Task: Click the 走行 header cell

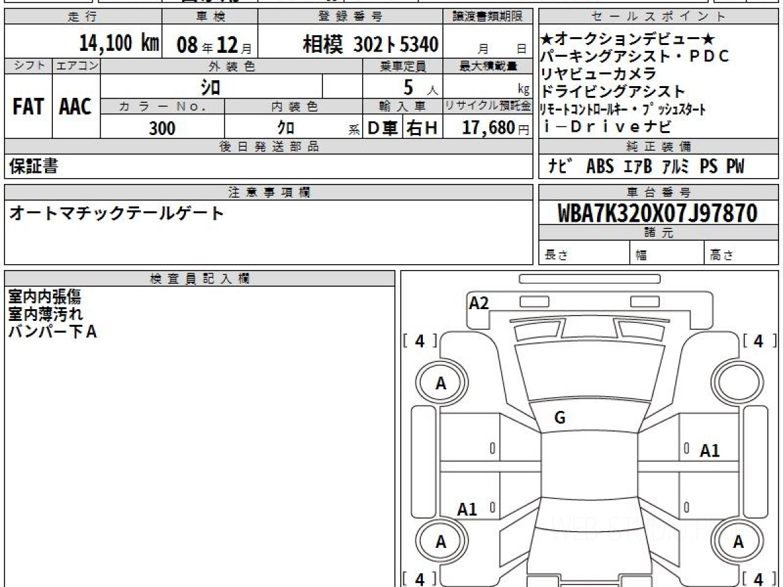Action: [82, 17]
